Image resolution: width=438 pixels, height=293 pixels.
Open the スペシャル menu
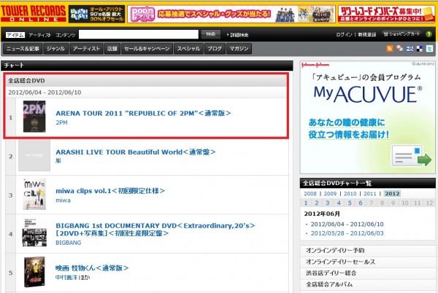tap(188, 49)
